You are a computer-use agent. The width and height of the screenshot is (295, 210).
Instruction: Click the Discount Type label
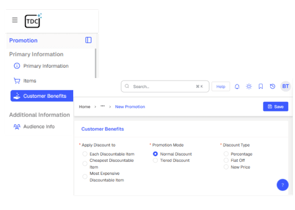pyautogui.click(x=237, y=145)
